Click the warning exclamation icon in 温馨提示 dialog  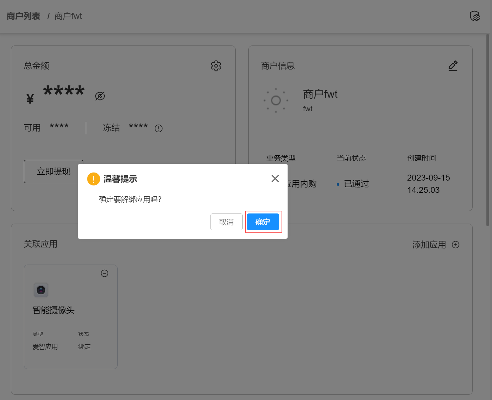[x=93, y=178]
